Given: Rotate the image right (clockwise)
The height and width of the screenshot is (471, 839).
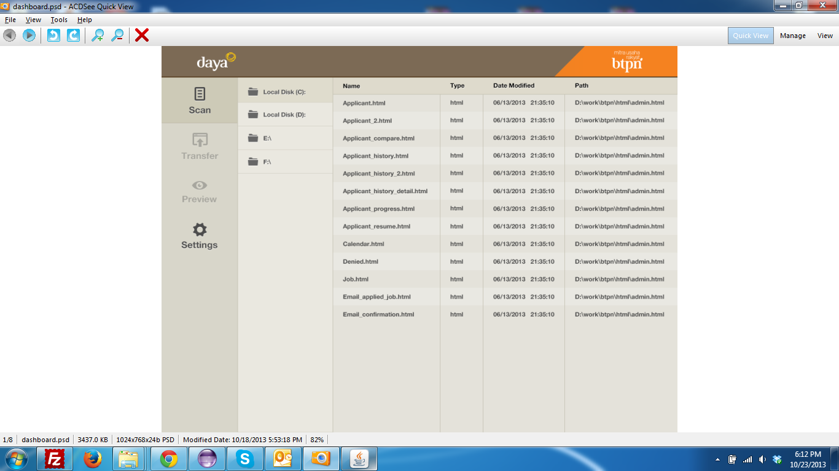Looking at the screenshot, I should tap(73, 36).
